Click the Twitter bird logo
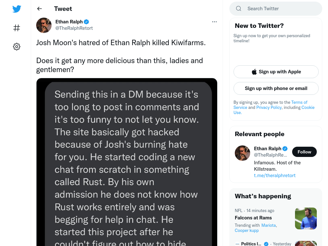328x246 pixels. (17, 9)
